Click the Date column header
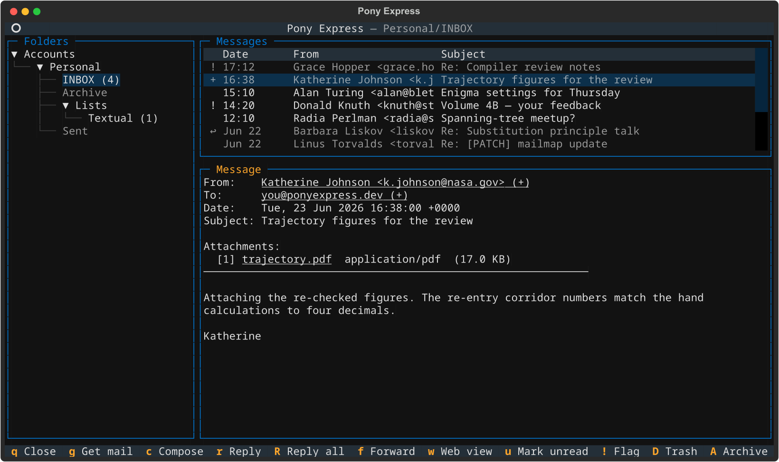Screen dimensions: 779x462 236,55
